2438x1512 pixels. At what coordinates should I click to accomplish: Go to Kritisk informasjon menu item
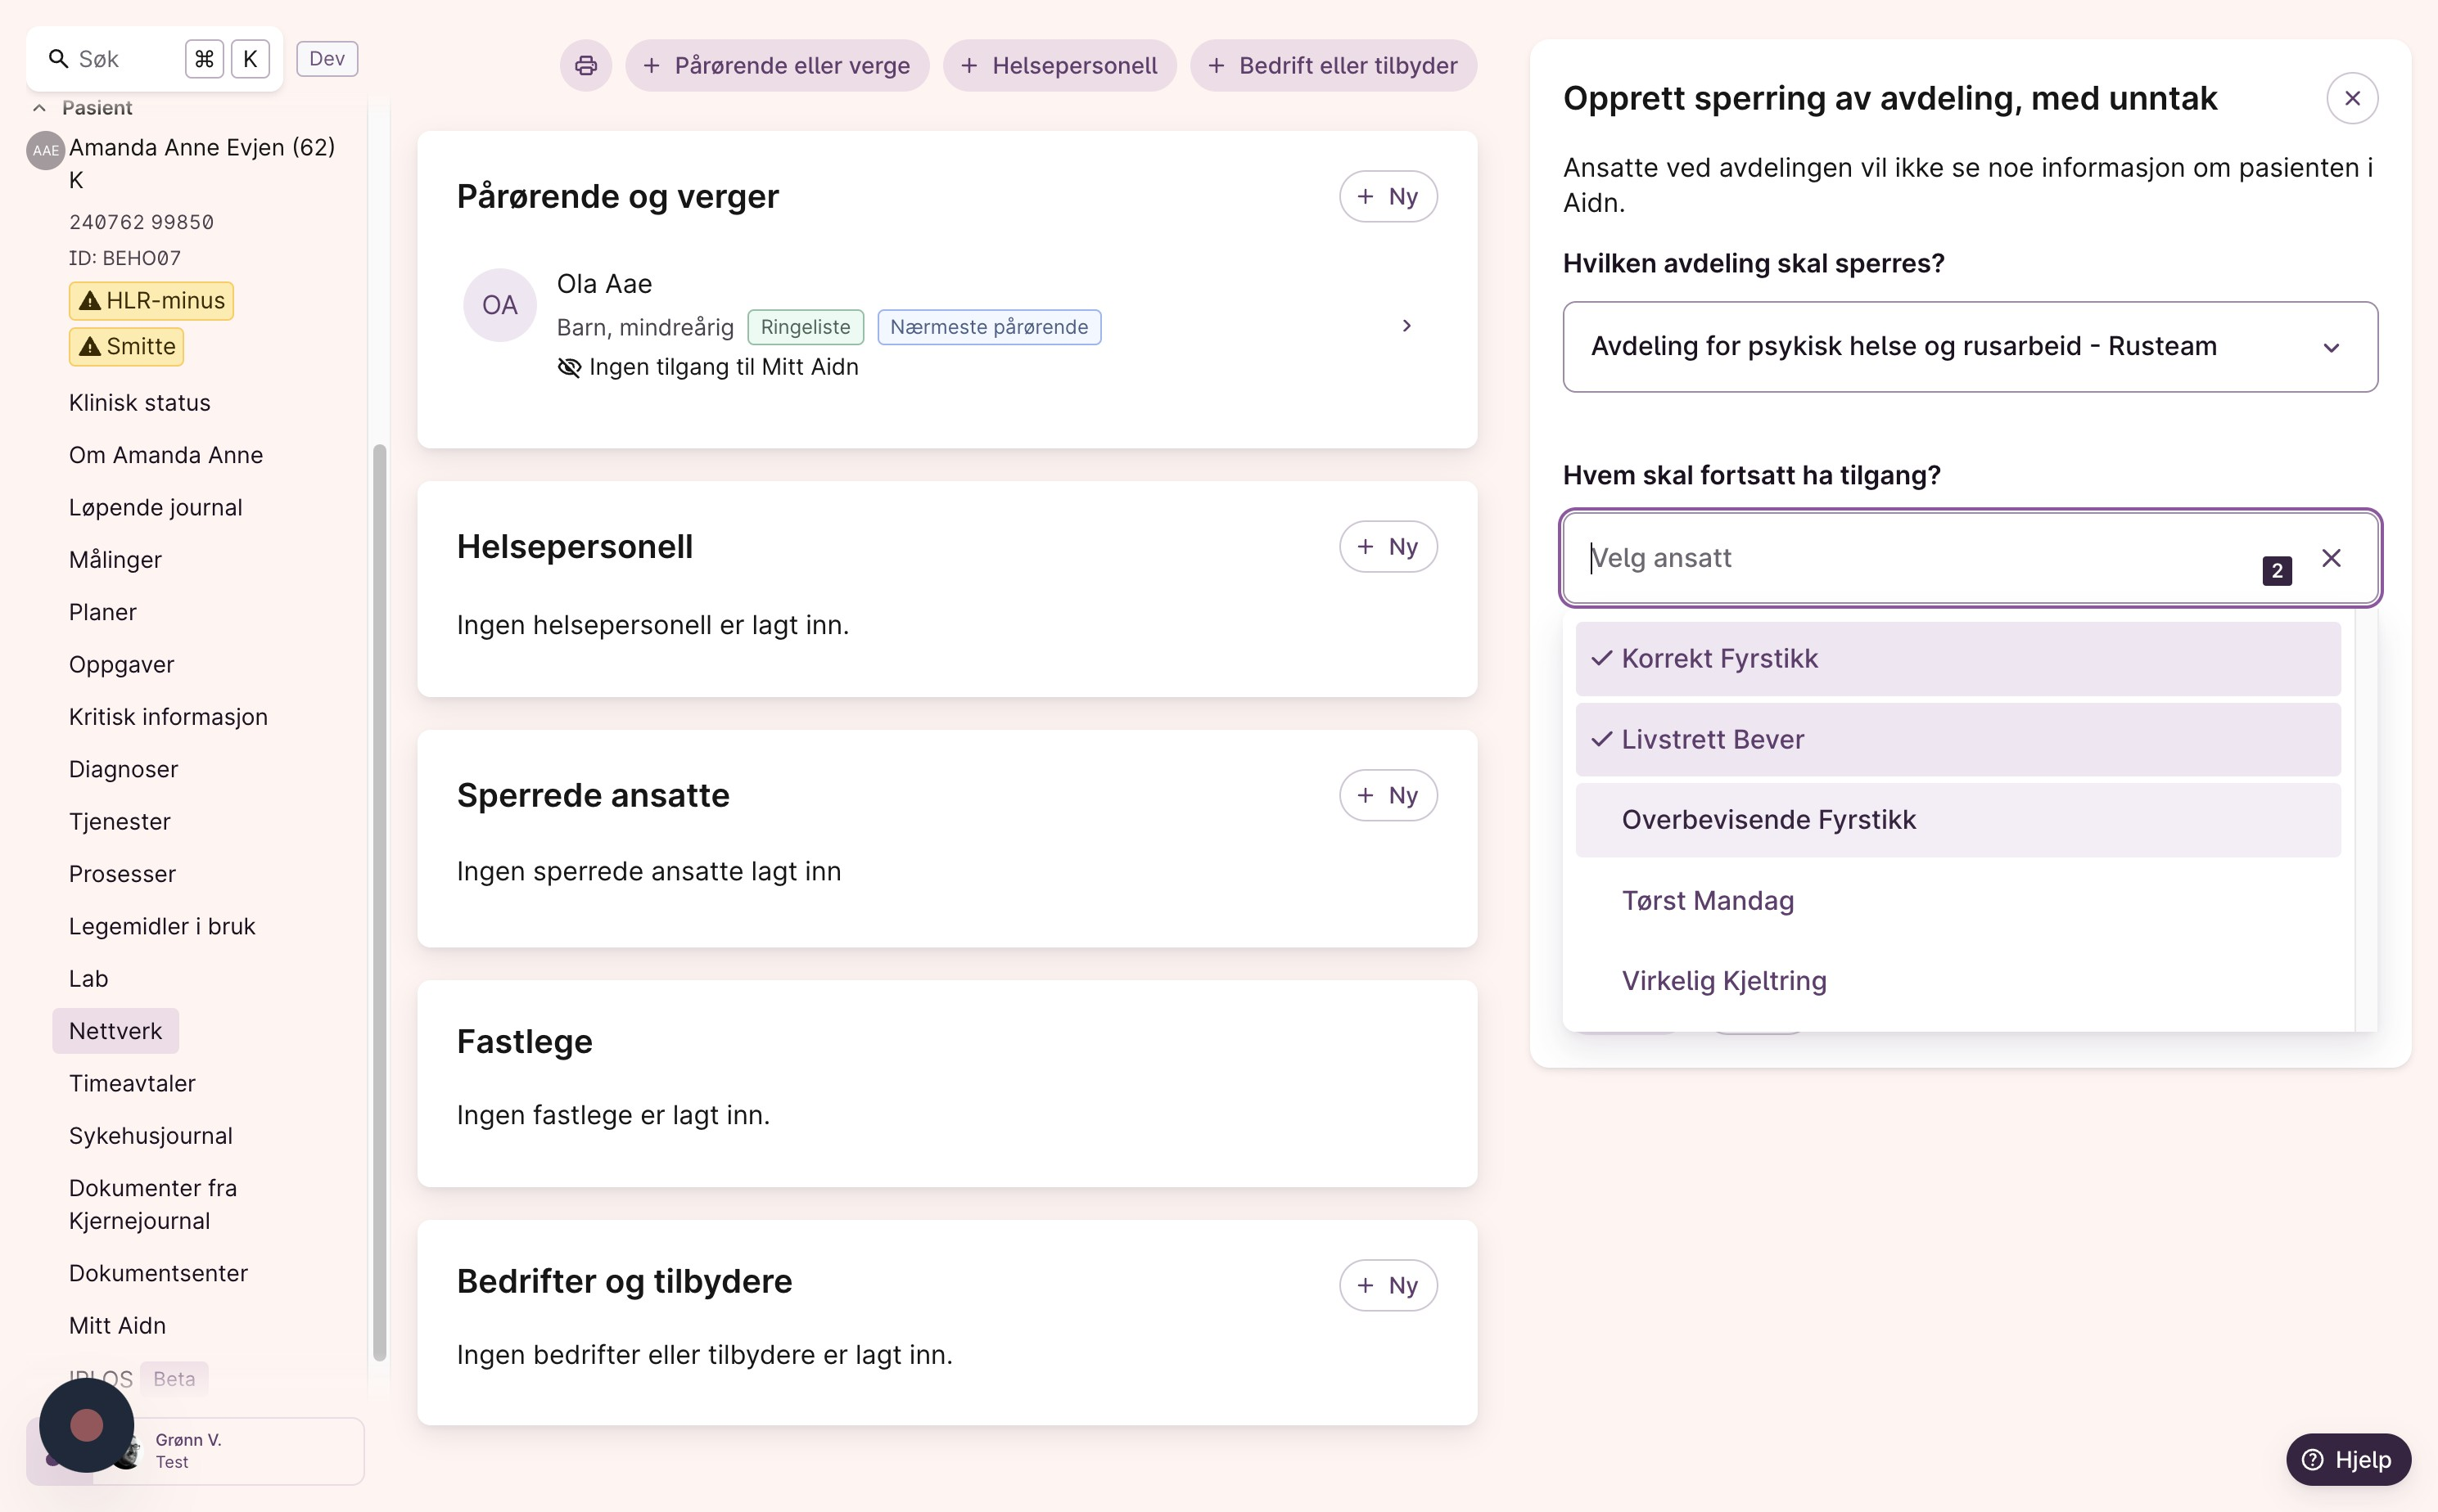click(168, 717)
